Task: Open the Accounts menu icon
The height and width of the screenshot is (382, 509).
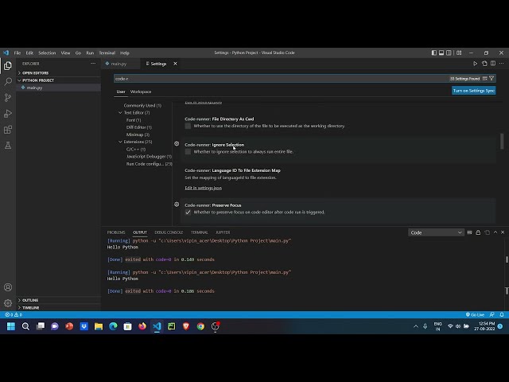Action: click(x=8, y=287)
